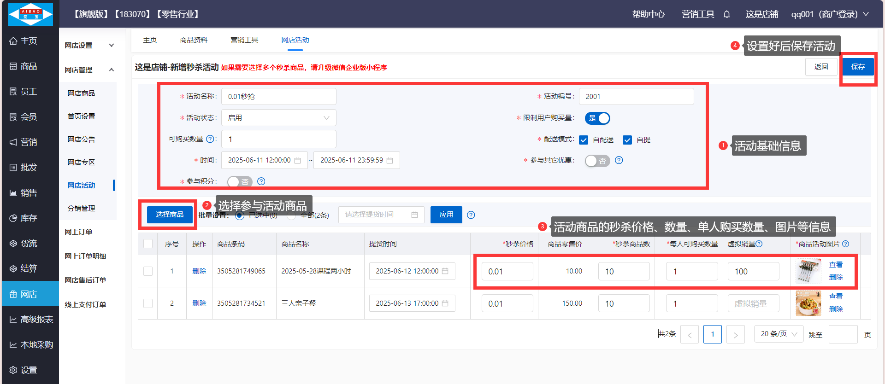Click help icon next to 应用 button

(x=471, y=215)
